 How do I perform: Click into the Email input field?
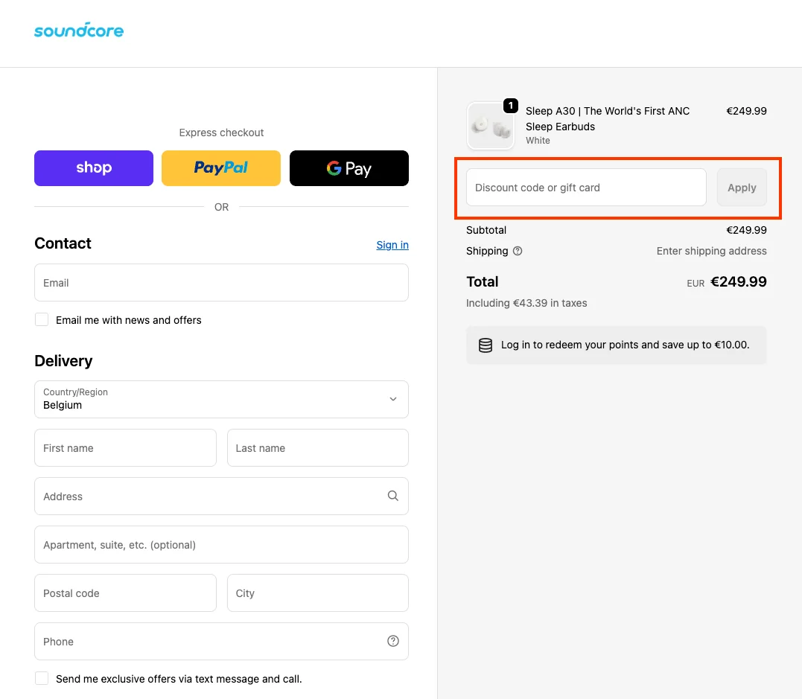tap(221, 283)
